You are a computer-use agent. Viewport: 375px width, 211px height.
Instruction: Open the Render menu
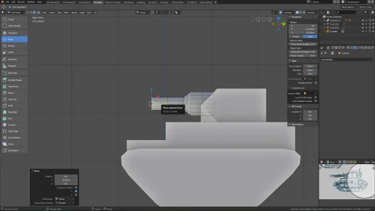21,2
